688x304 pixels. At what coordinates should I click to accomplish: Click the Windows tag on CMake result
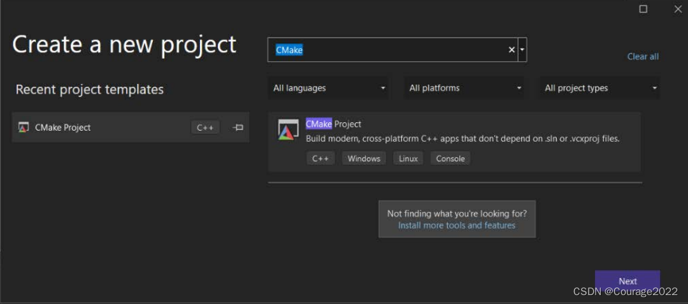(x=364, y=159)
